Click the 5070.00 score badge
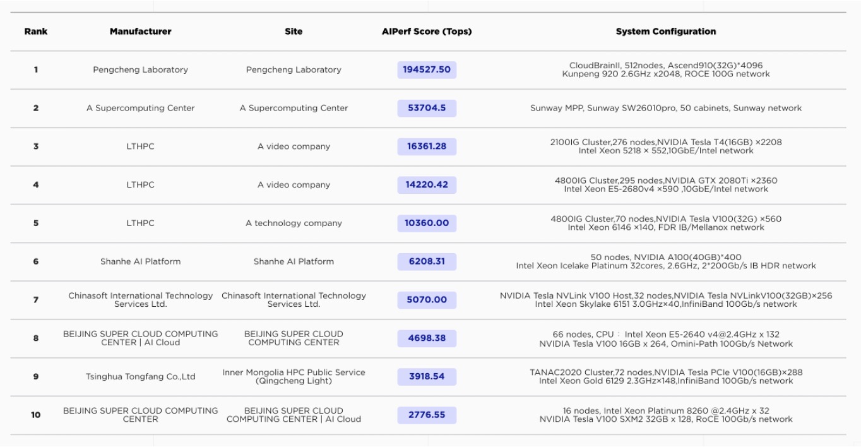The height and width of the screenshot is (447, 861). pyautogui.click(x=427, y=300)
